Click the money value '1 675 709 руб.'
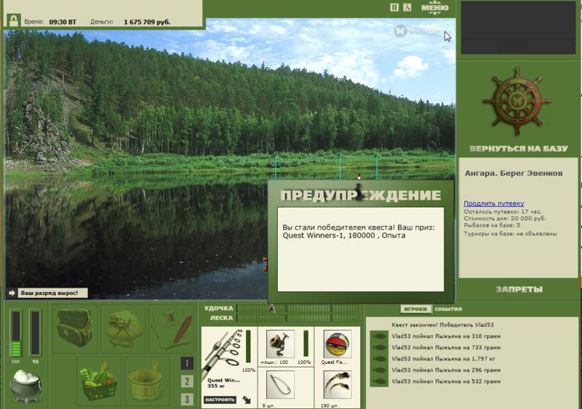The height and width of the screenshot is (409, 582). (147, 23)
